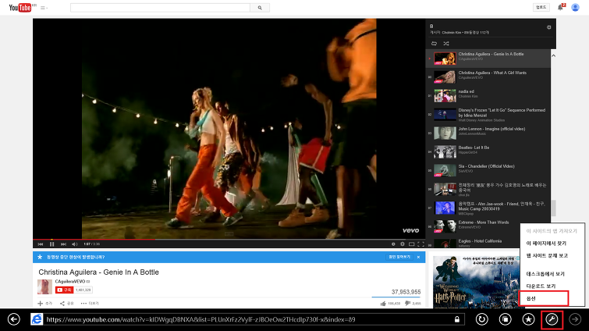Play John Lennon - Imagine playlist item
Viewport: 589px width, 331px height.
pyautogui.click(x=488, y=133)
